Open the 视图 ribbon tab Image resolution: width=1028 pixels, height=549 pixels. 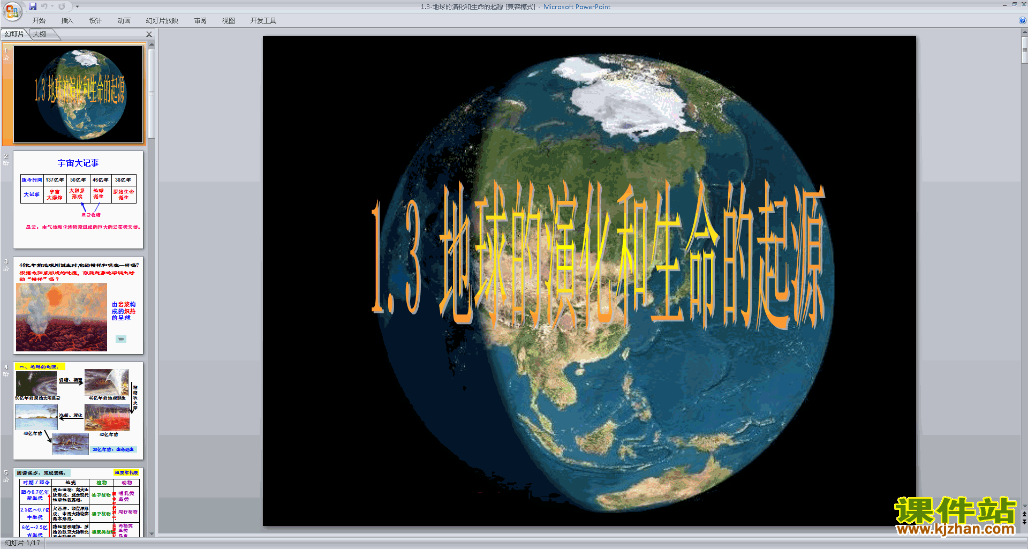[229, 21]
